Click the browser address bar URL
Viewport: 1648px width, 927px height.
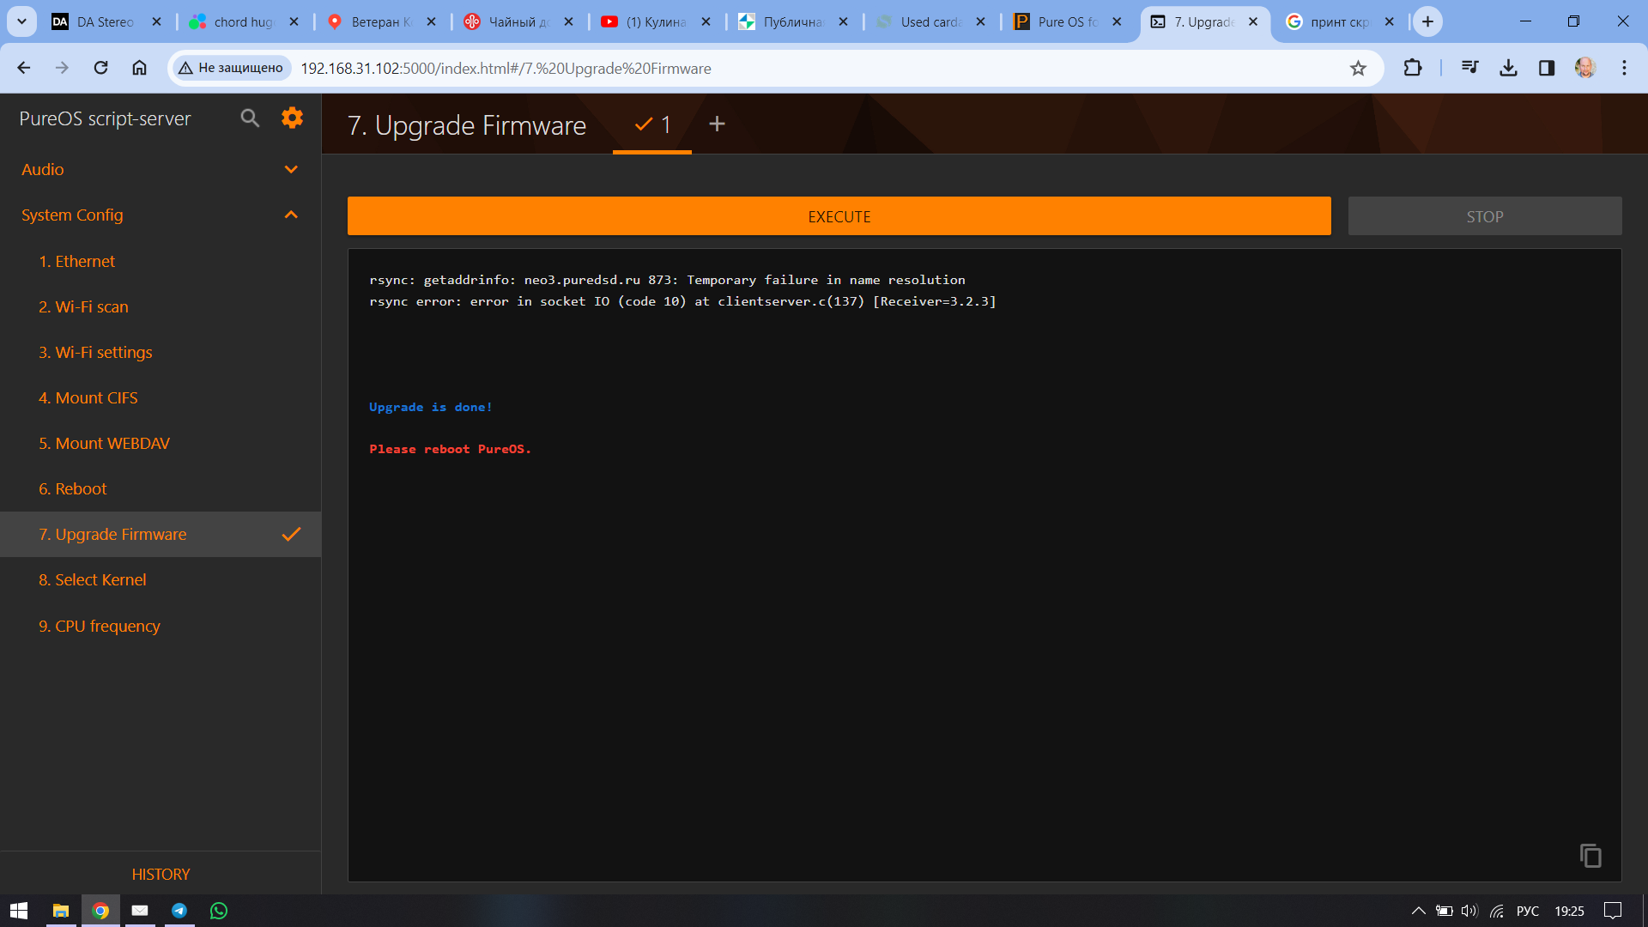pos(506,68)
